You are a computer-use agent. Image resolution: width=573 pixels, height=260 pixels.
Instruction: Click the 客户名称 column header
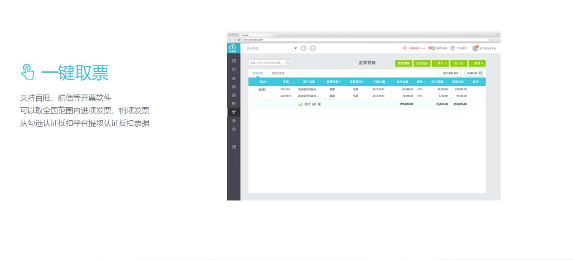[x=309, y=81]
